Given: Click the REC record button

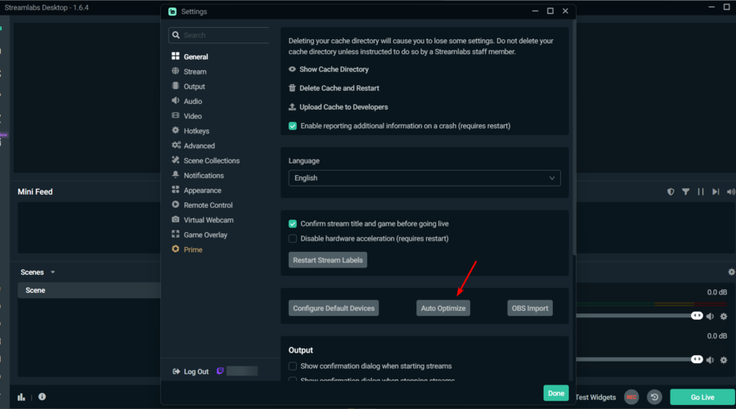Looking at the screenshot, I should coord(632,398).
